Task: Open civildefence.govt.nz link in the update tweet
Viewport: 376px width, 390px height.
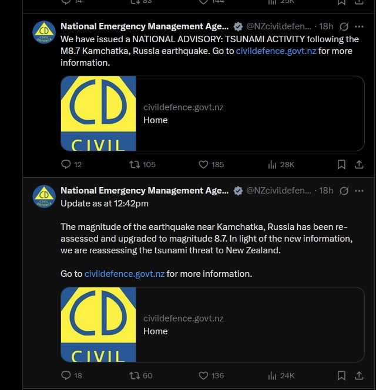Action: click(125, 274)
